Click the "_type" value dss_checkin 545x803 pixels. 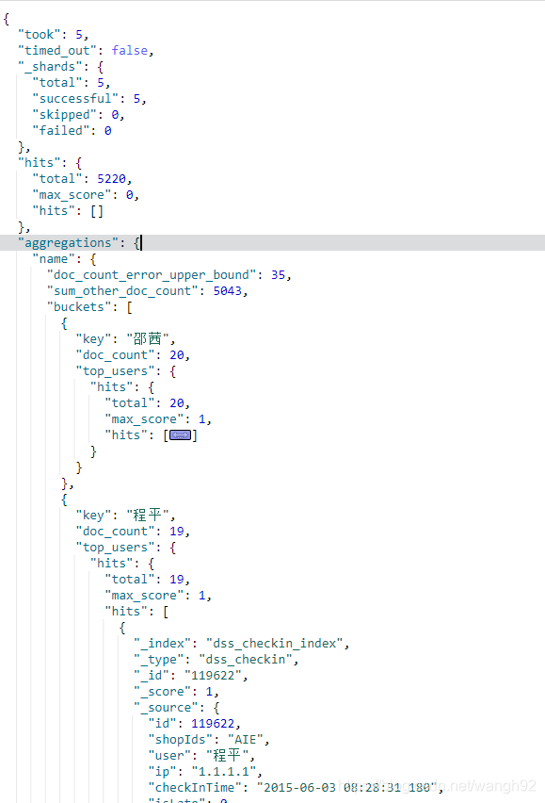point(246,659)
